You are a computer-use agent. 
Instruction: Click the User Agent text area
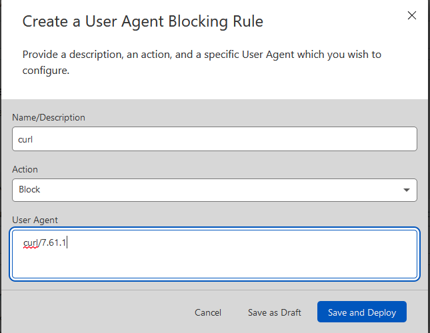(215, 254)
